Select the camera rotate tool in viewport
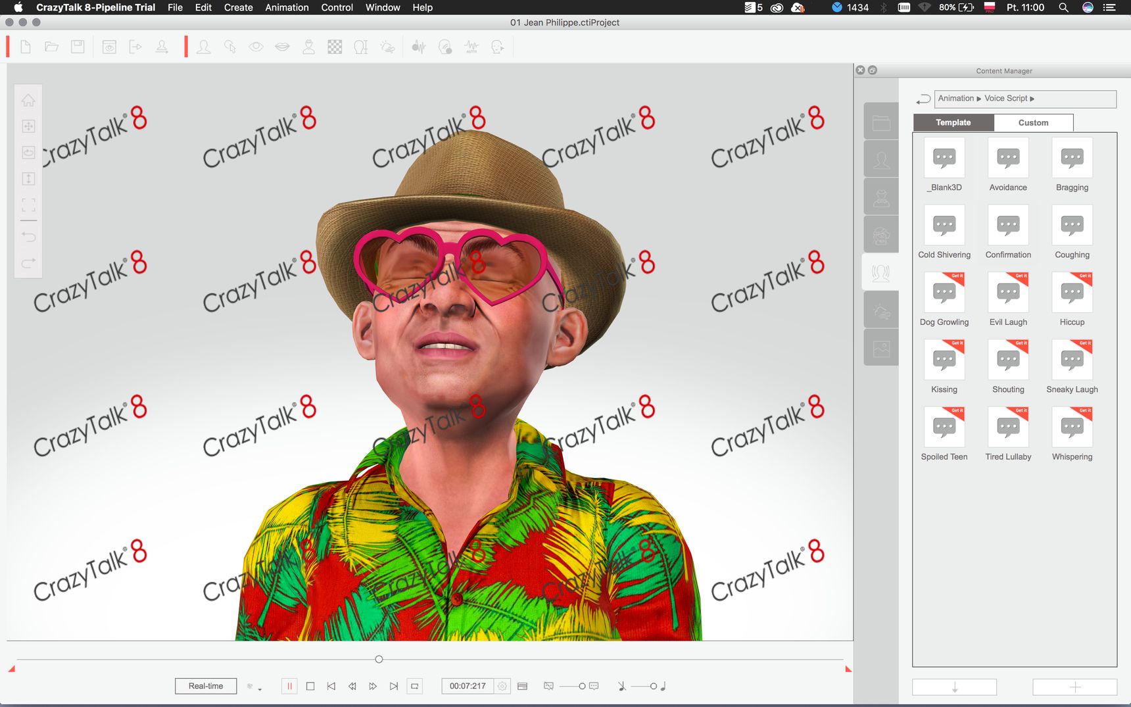Viewport: 1131px width, 707px height. coord(28,153)
